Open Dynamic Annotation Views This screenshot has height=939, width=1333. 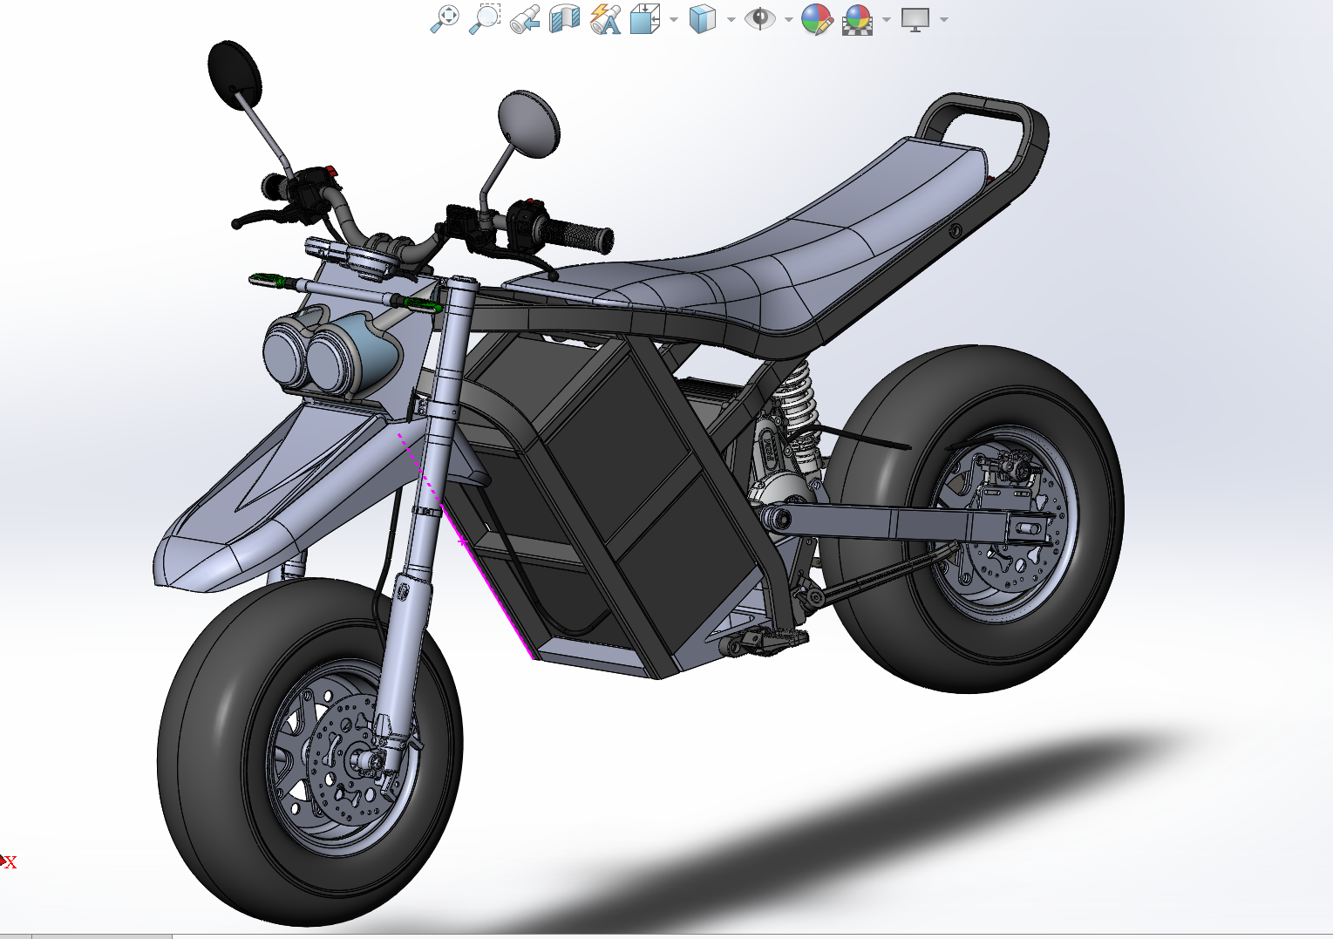(x=605, y=19)
